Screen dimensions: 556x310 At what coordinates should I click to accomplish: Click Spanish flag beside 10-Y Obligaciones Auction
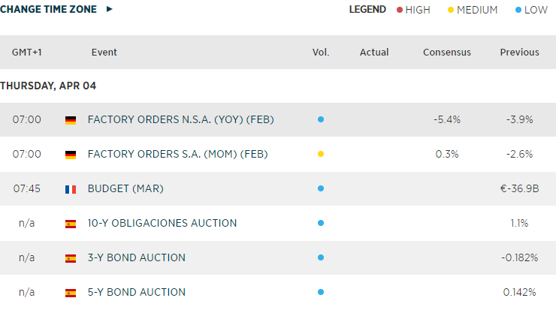point(71,224)
